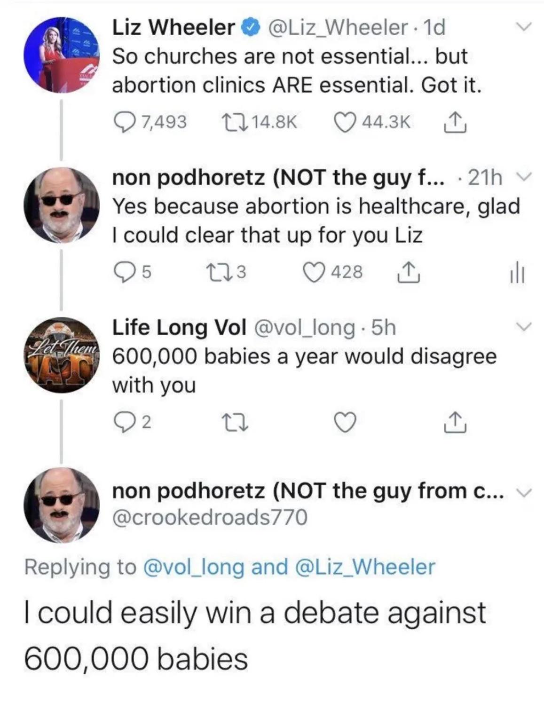Open Life Long Vol's profile avatar

point(62,355)
